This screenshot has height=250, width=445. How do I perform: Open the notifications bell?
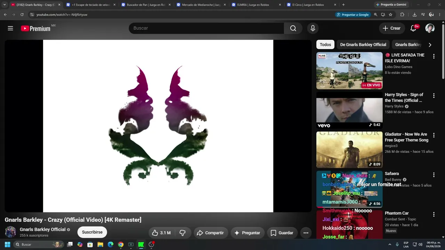pos(413,28)
